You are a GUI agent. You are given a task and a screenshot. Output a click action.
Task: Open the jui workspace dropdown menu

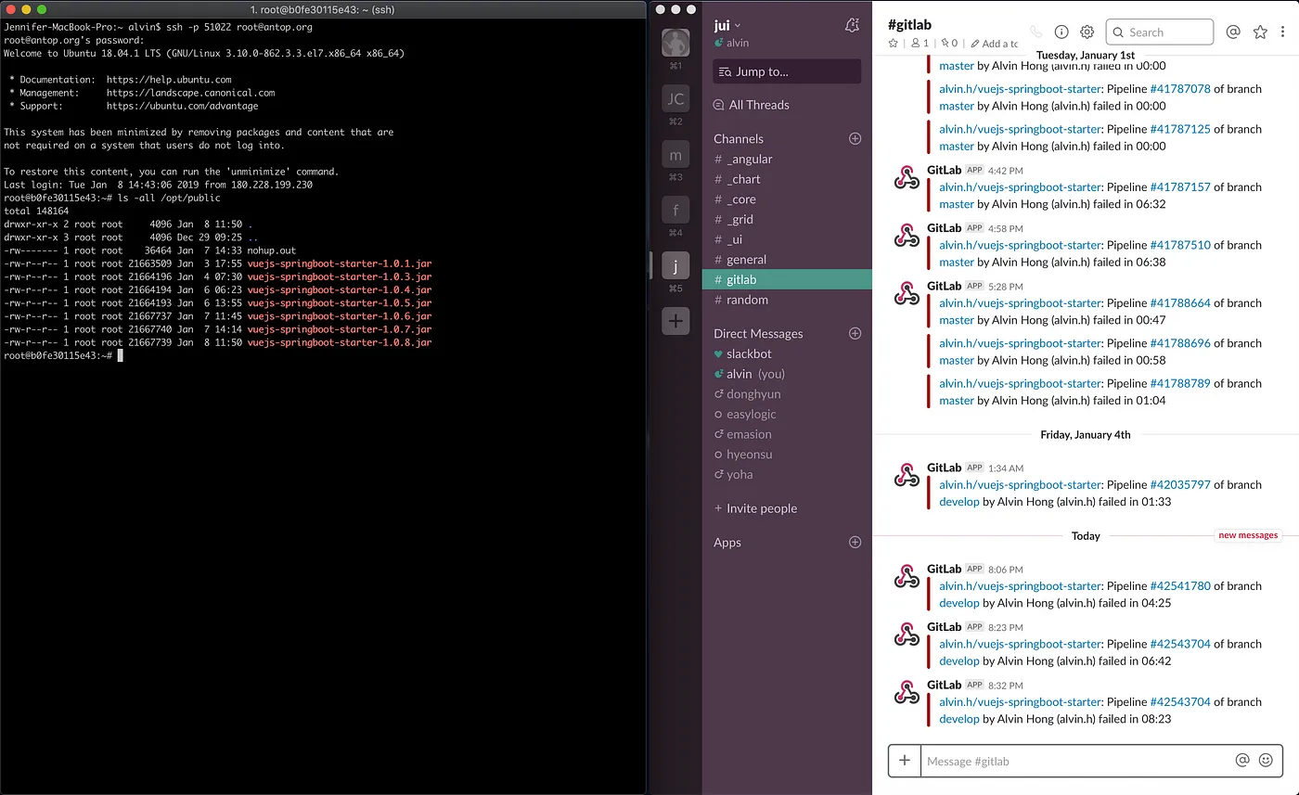(x=727, y=25)
